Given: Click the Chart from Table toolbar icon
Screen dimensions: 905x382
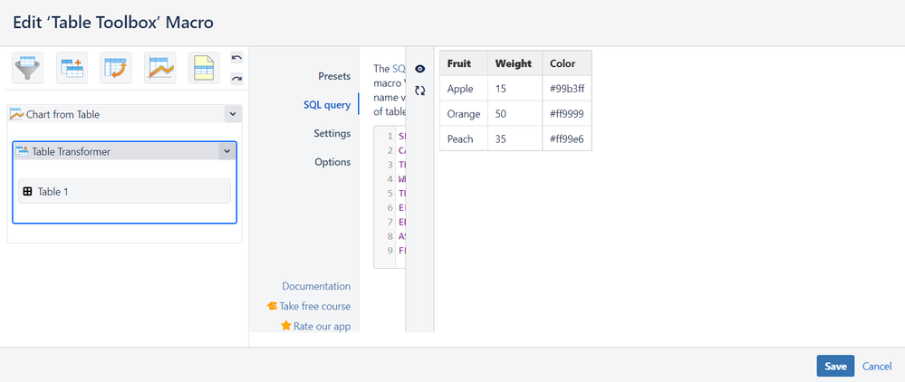Looking at the screenshot, I should click(160, 69).
